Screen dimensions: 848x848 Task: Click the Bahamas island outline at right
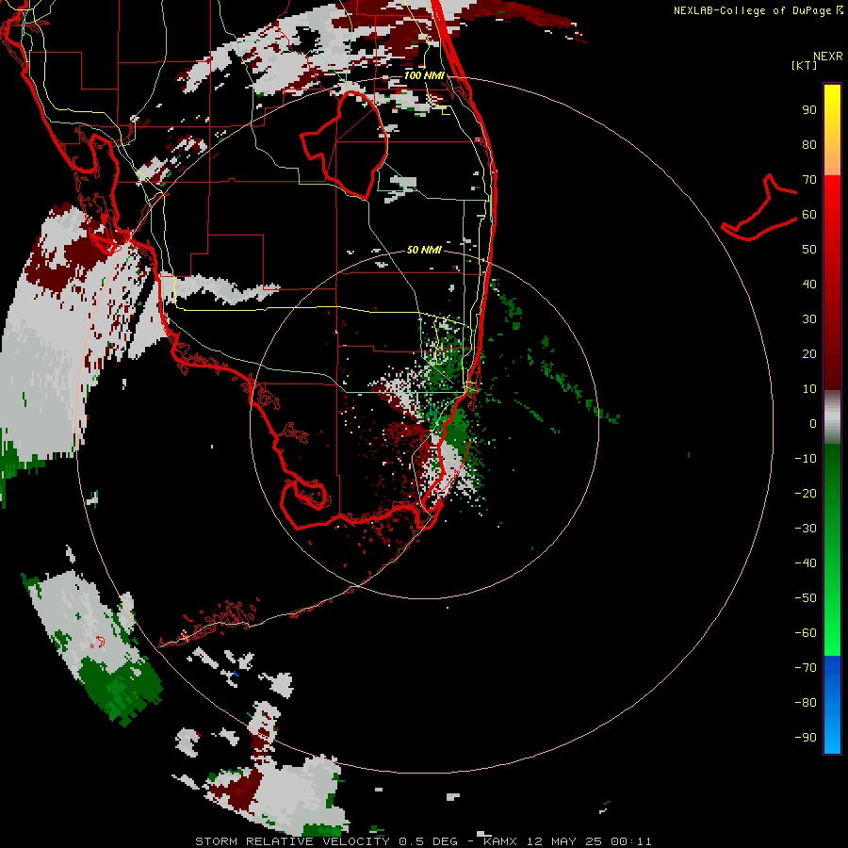[759, 207]
